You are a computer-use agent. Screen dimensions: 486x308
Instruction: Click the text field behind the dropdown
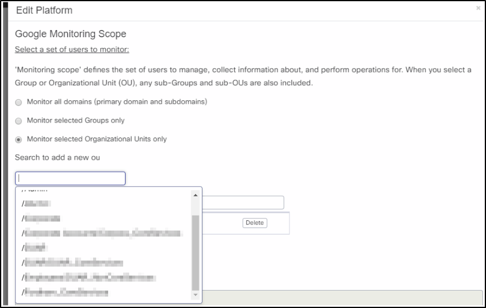(x=243, y=203)
